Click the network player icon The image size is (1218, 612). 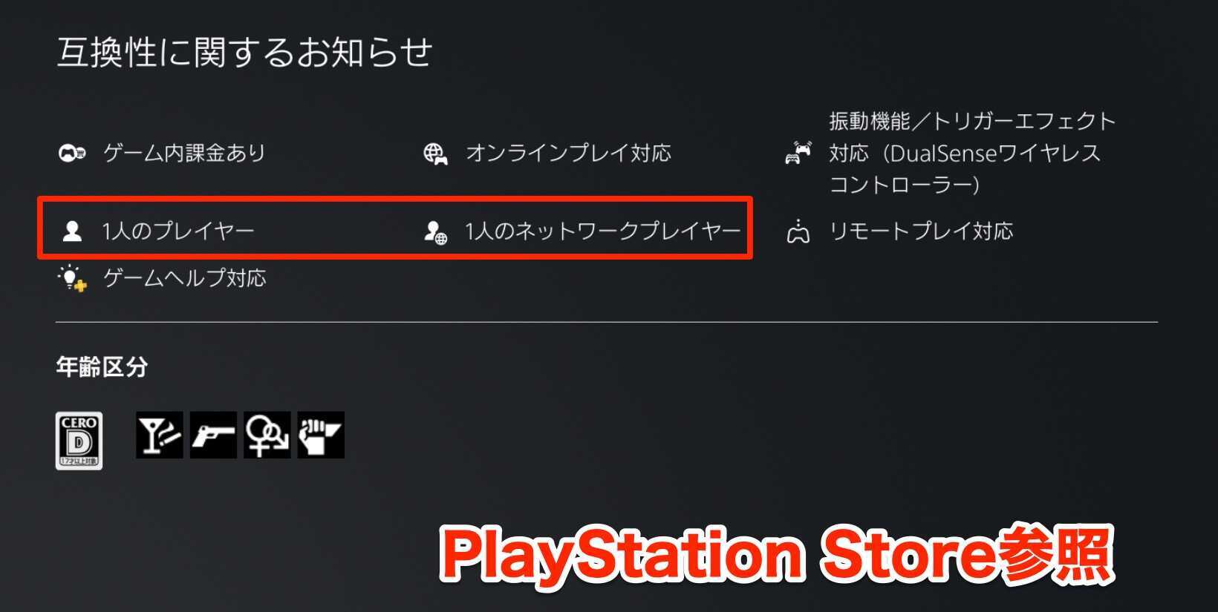point(435,232)
